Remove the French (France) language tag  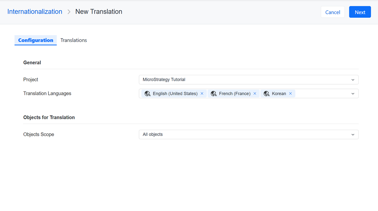pos(255,93)
